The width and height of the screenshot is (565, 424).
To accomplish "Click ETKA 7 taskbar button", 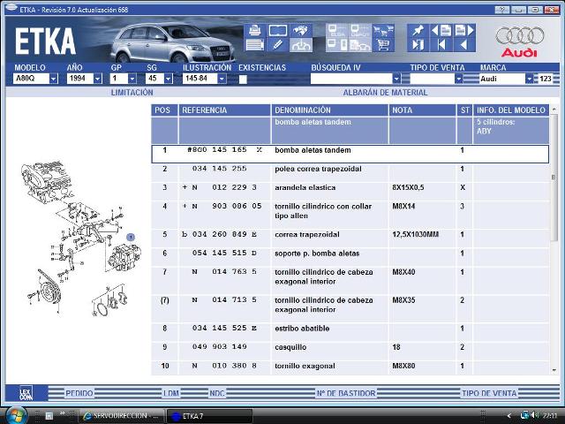I will (210, 416).
